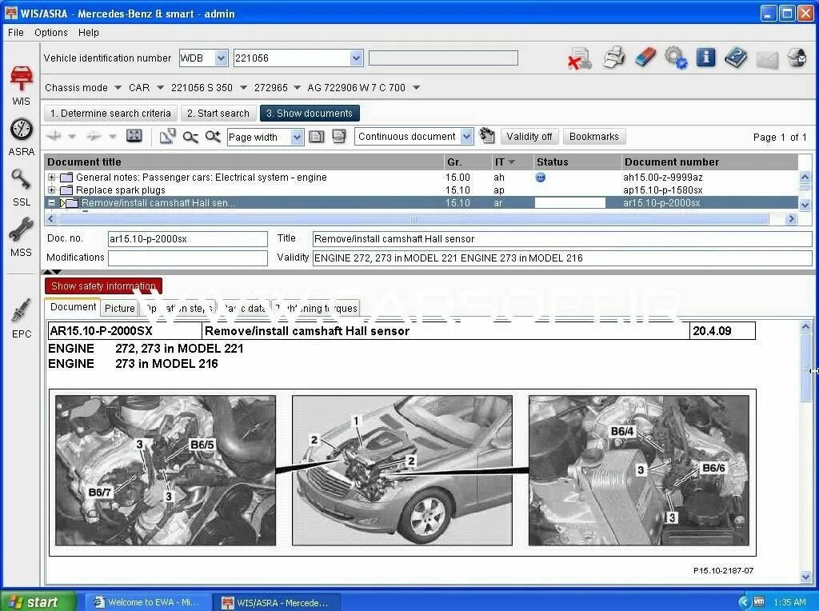Open the Page width zoom dropdown
This screenshot has height=611, width=819.
click(x=297, y=137)
